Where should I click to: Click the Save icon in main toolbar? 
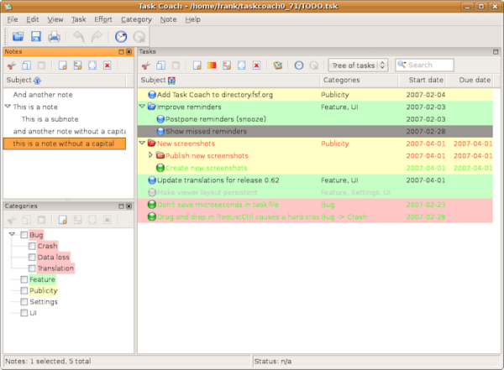point(36,36)
